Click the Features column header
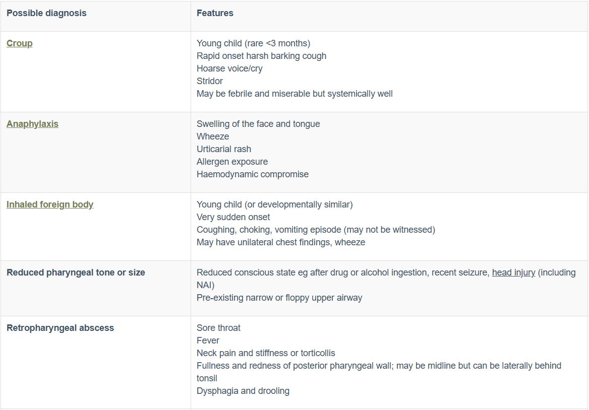Screen dimensions: 589x410 (x=215, y=13)
